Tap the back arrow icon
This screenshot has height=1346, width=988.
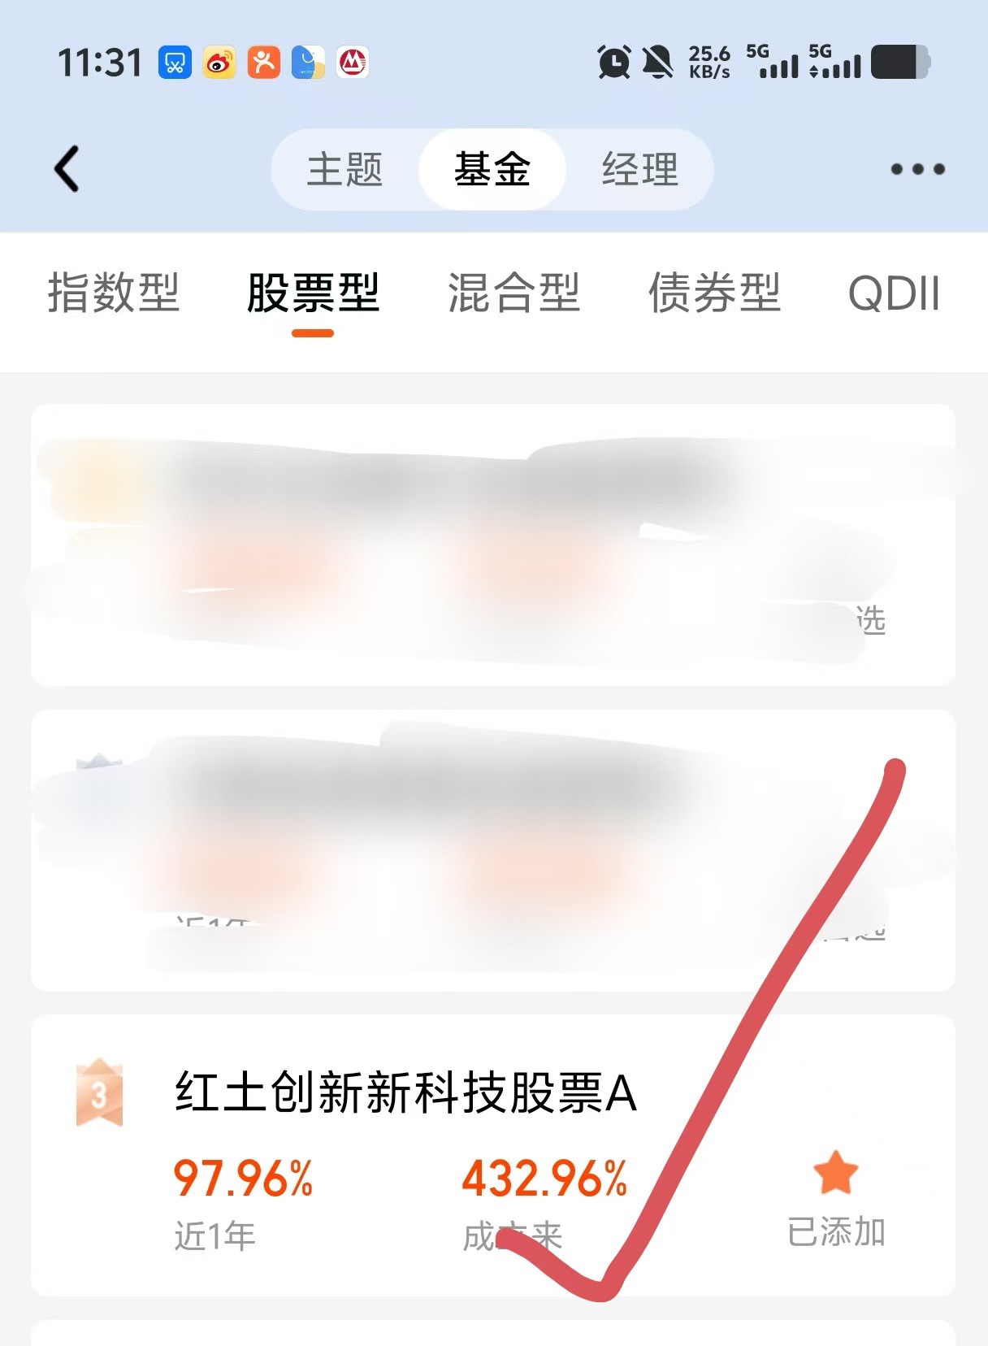[67, 169]
